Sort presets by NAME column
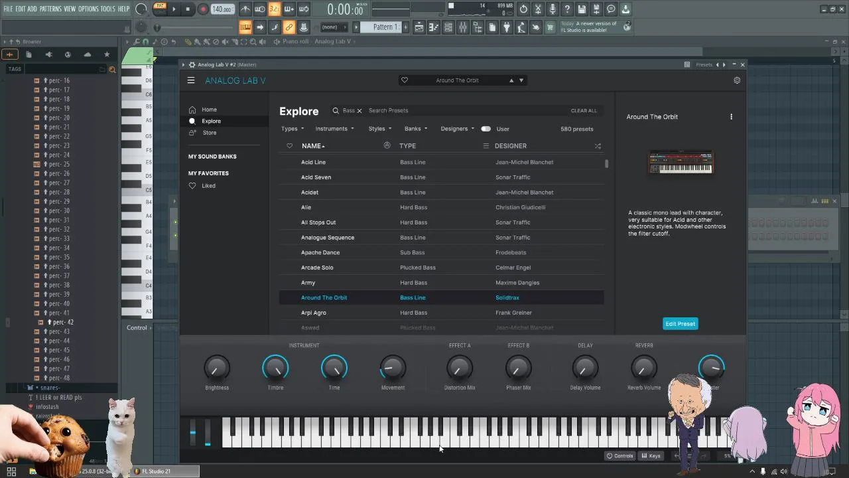Screen dimensions: 849x478 pos(313,146)
